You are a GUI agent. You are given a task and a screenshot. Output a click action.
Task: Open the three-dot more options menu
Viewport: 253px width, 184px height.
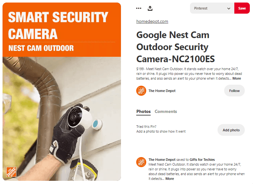[x=139, y=8]
